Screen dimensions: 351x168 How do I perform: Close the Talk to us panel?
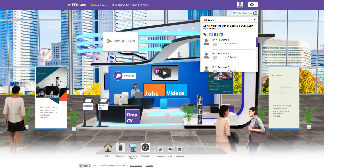[x=255, y=19]
